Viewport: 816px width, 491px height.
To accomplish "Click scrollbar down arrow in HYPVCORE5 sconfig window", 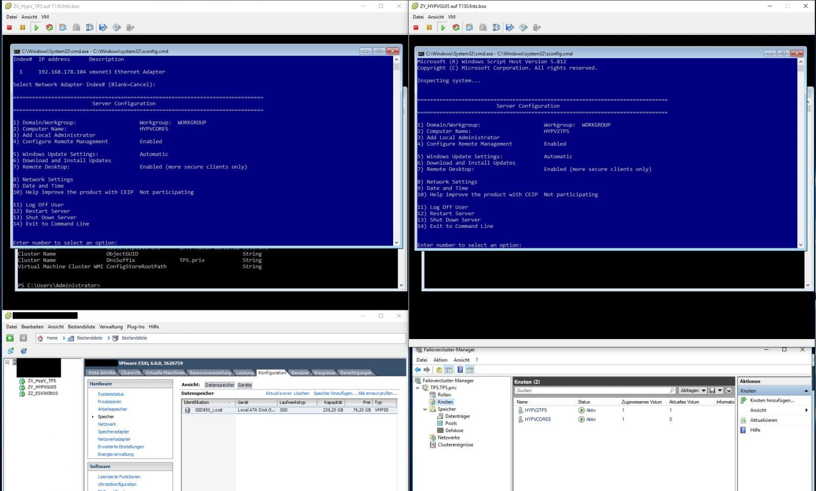I will coord(396,242).
